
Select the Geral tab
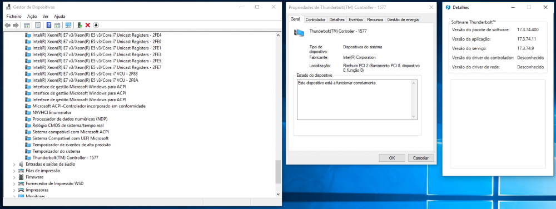coord(295,19)
